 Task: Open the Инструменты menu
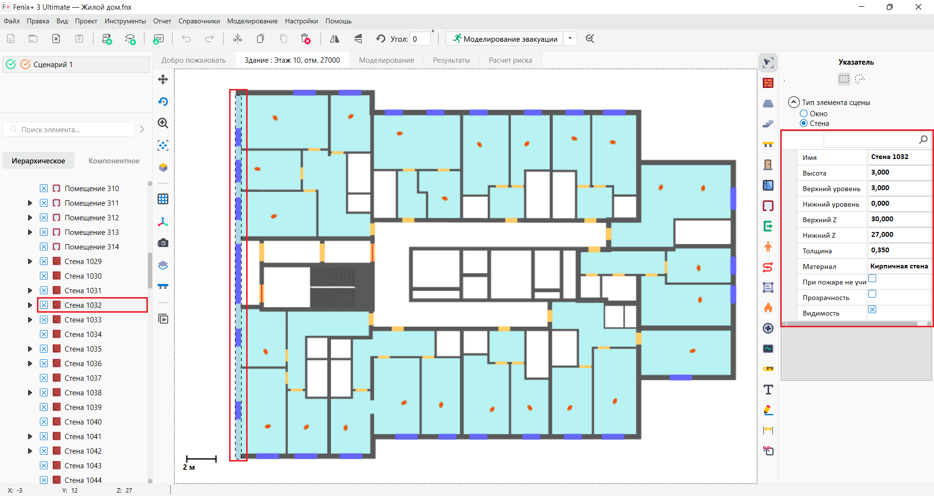pos(125,21)
